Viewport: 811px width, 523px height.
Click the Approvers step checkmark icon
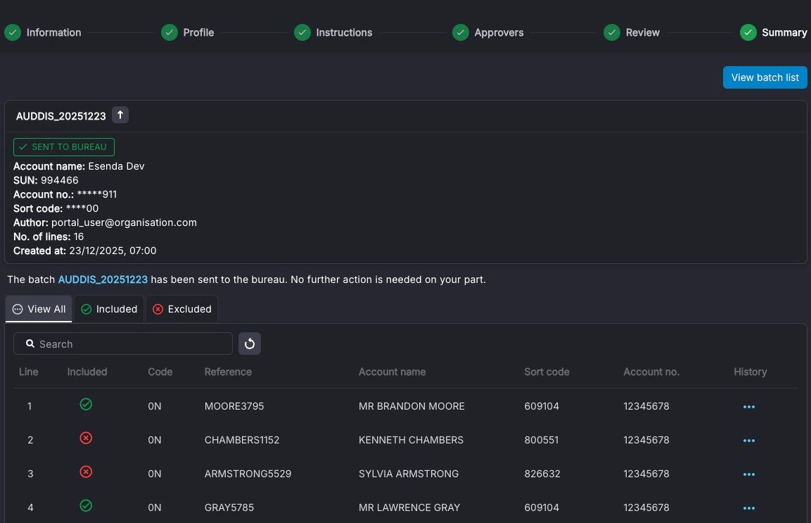pyautogui.click(x=460, y=32)
